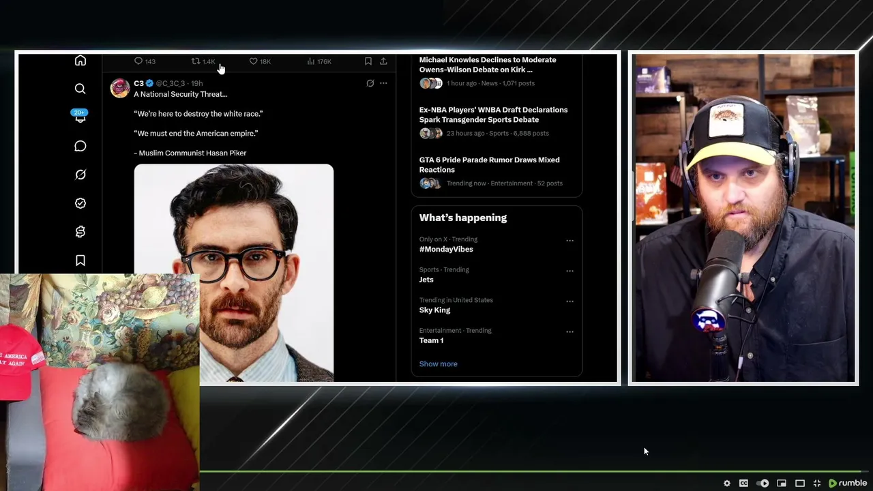Image resolution: width=873 pixels, height=491 pixels.
Task: Select the Team 1 trending topic
Action: (x=431, y=340)
